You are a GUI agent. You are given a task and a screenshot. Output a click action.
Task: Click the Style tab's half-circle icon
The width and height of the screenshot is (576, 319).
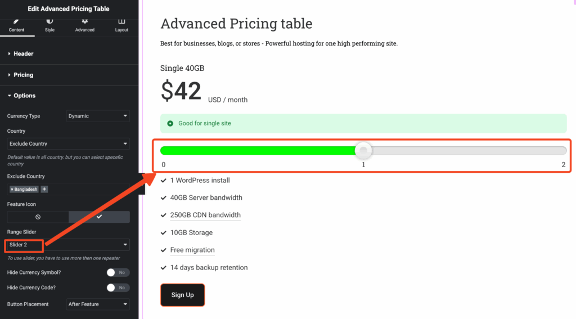click(49, 22)
